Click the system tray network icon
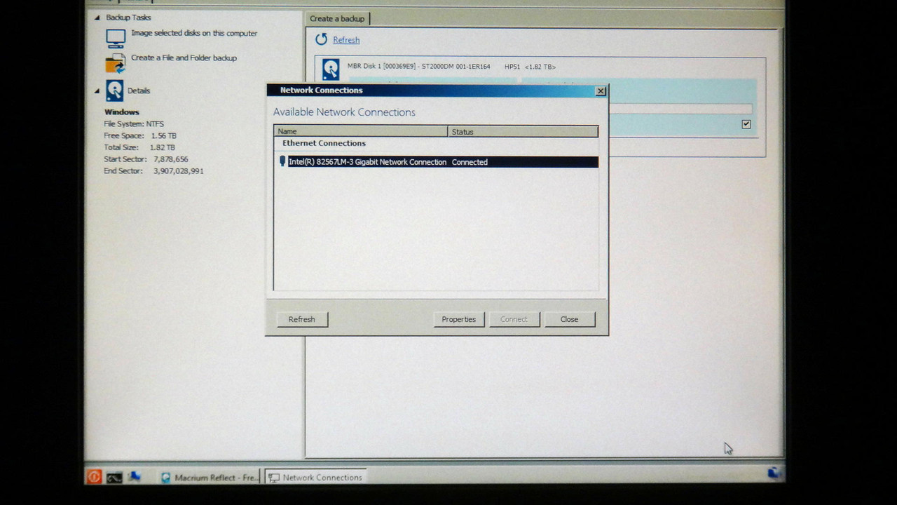The width and height of the screenshot is (897, 505). tap(773, 473)
